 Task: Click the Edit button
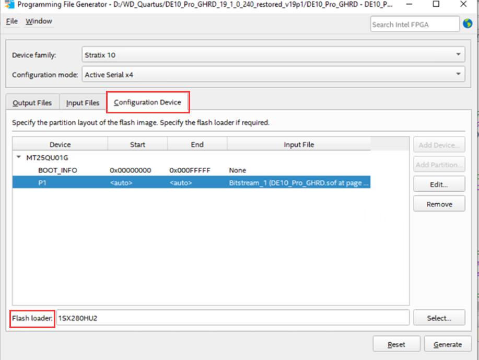tap(439, 184)
